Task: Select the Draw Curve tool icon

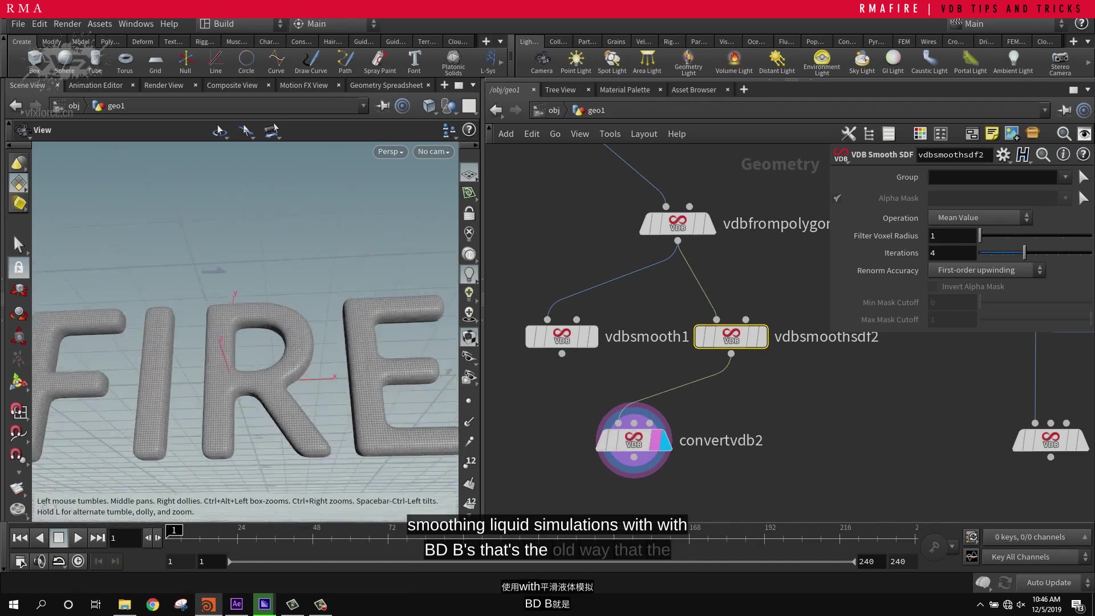Action: [x=311, y=59]
